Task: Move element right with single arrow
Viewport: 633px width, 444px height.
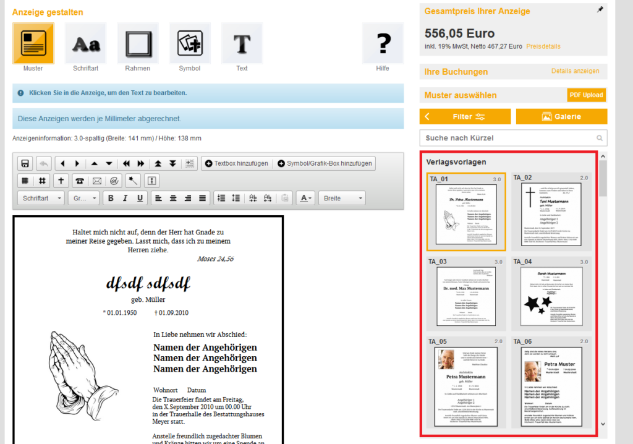Action: [x=77, y=164]
